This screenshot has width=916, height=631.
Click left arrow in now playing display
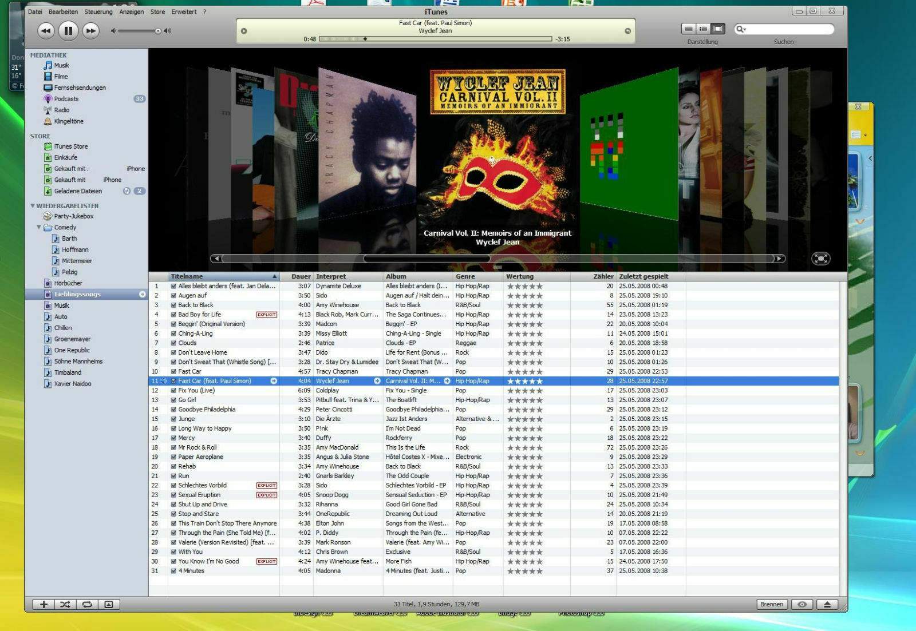[244, 31]
